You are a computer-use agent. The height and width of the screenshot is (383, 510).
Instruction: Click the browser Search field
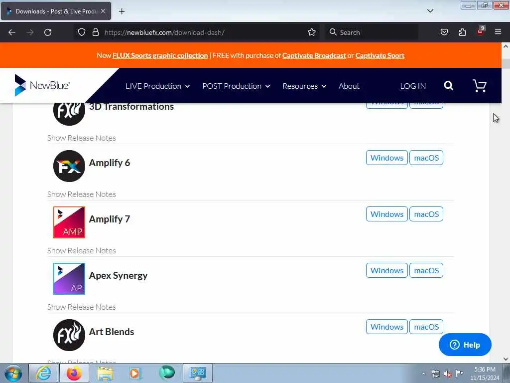pyautogui.click(x=372, y=32)
